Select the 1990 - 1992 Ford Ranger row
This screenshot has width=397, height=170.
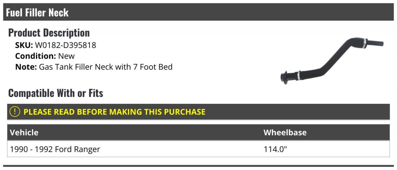tap(55, 149)
